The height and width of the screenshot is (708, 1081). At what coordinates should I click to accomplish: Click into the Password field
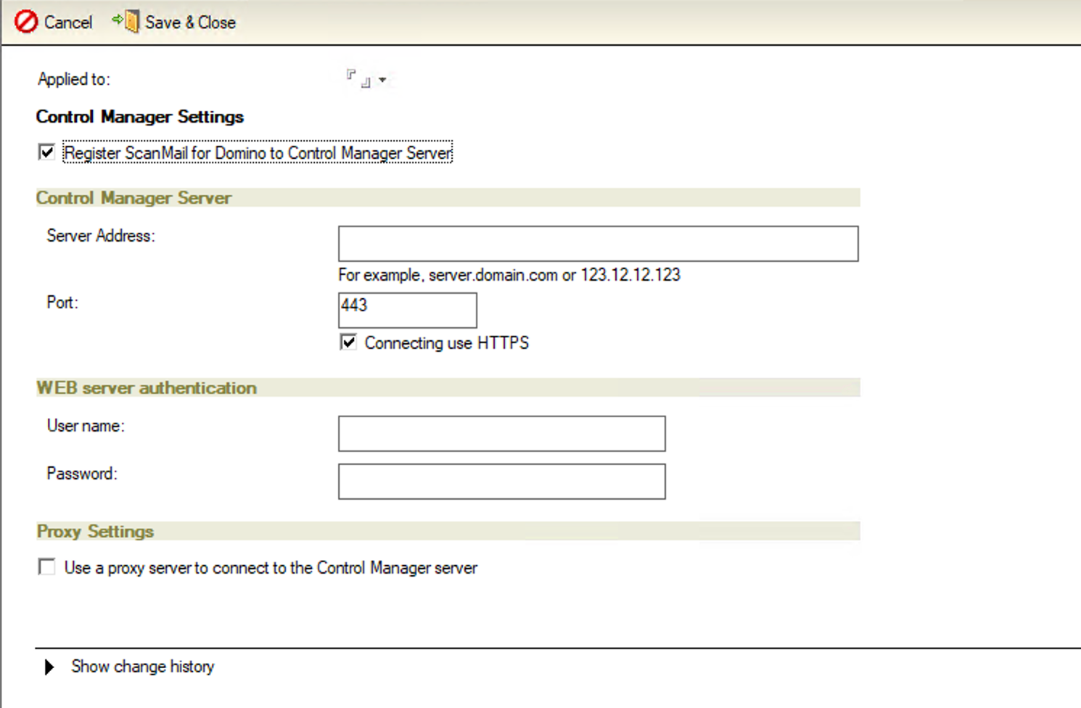pos(501,482)
